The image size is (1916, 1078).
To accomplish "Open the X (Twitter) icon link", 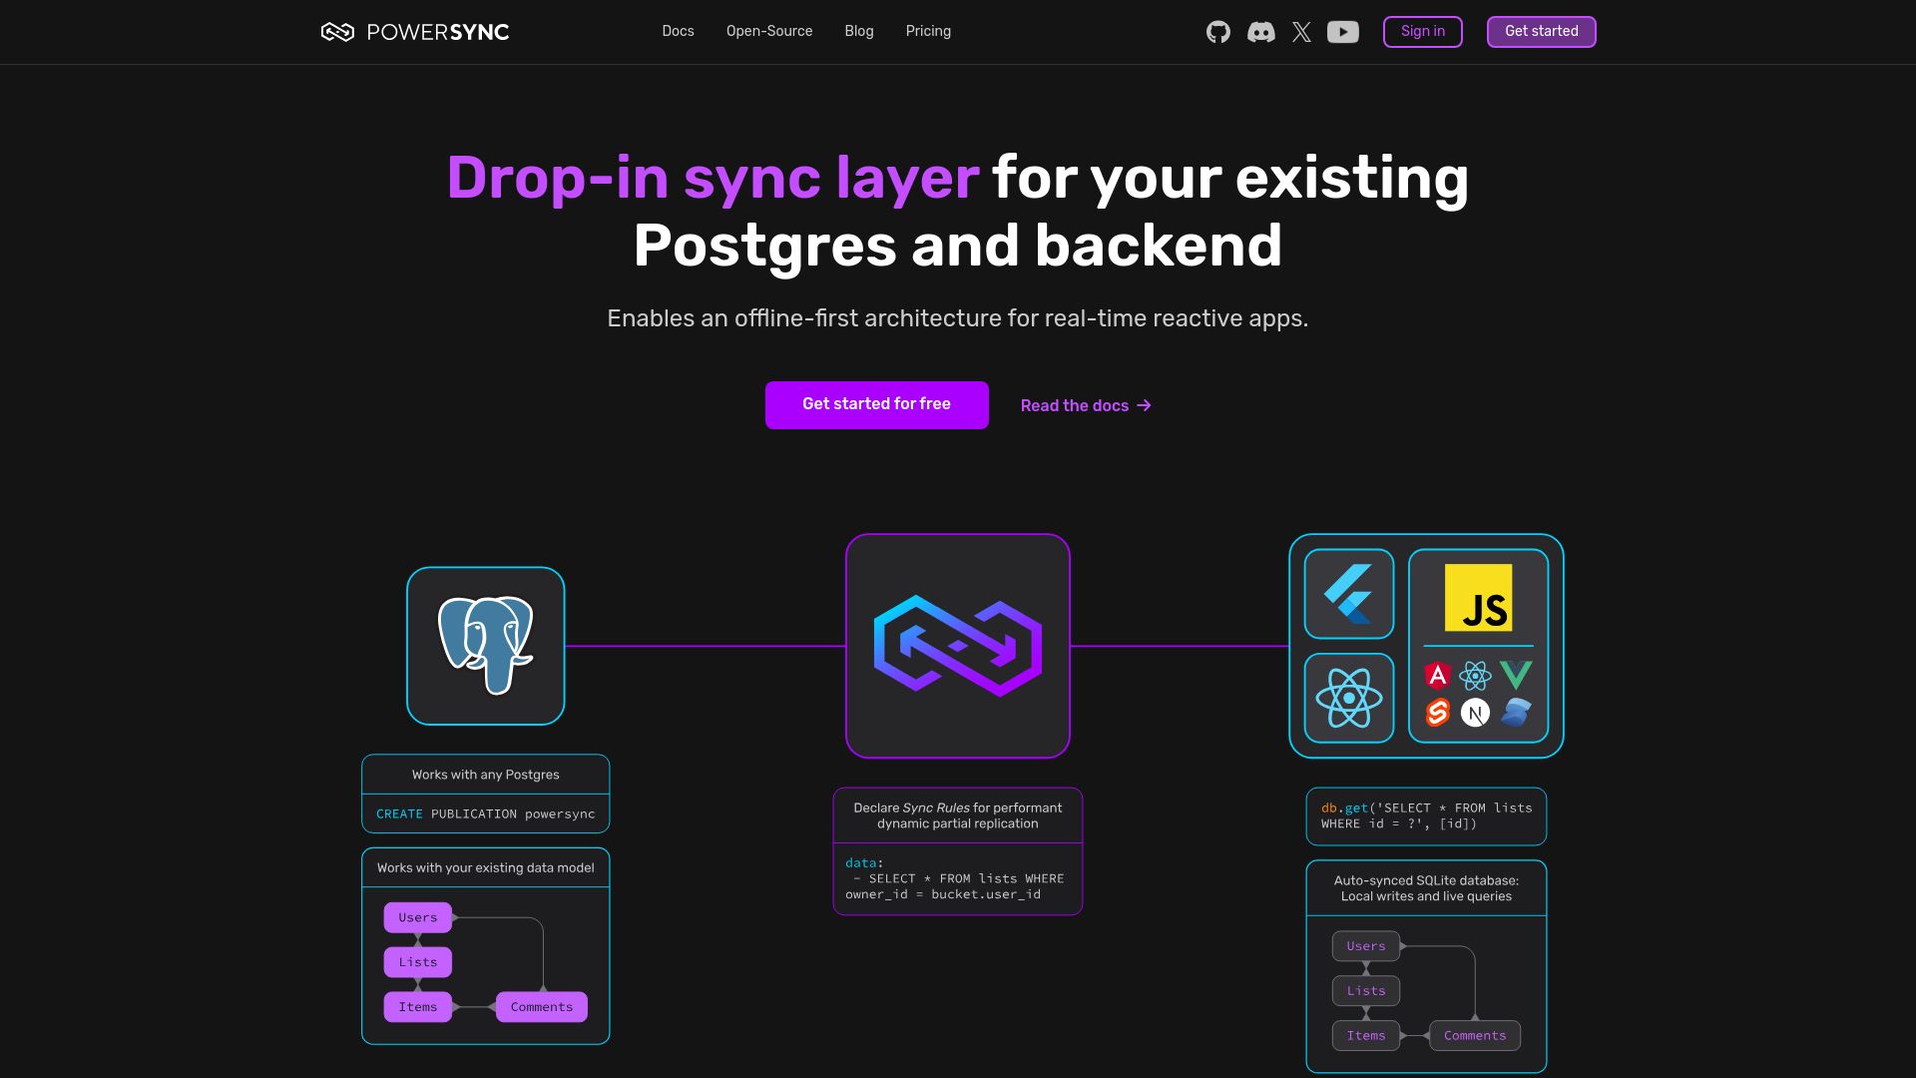I will pos(1301,32).
